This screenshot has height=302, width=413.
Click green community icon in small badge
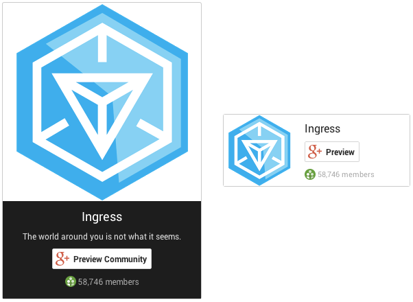point(310,174)
